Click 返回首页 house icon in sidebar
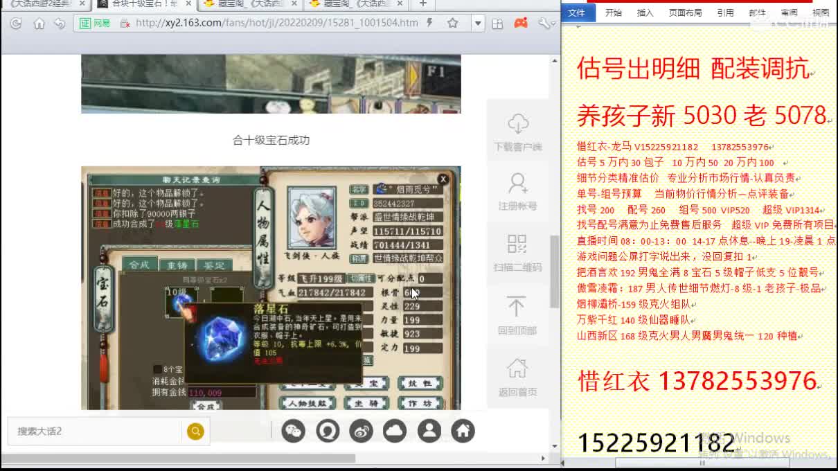 517,368
